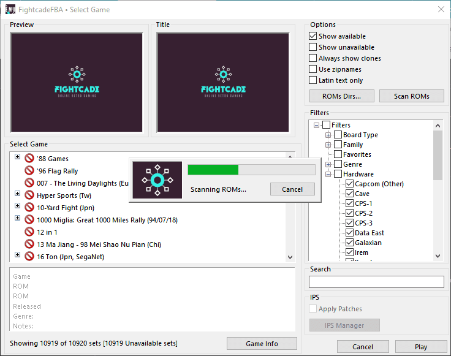Check the Genre filter checkbox
This screenshot has height=356, width=451.
click(x=338, y=164)
